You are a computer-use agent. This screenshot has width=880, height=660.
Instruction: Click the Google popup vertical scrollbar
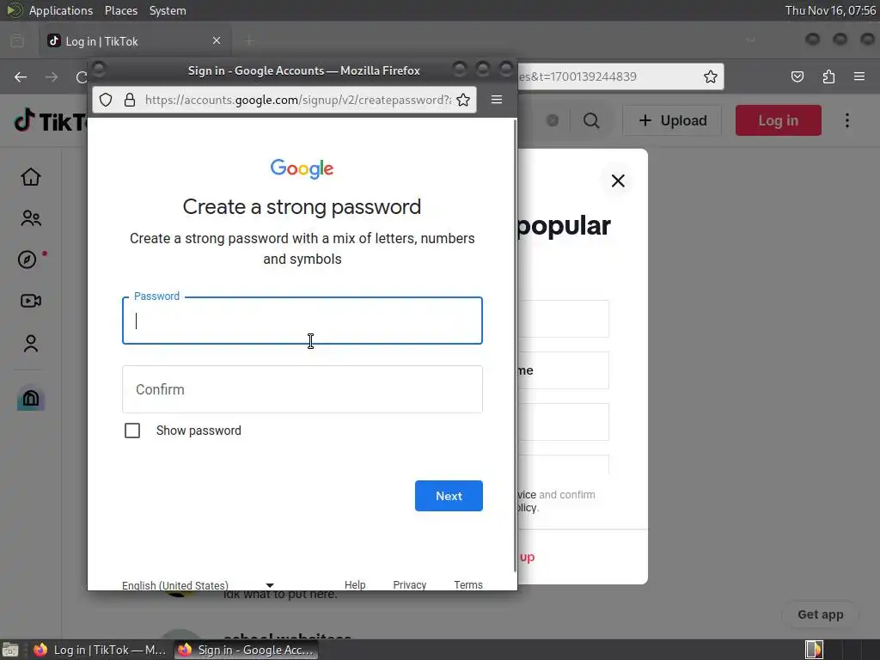pos(516,345)
